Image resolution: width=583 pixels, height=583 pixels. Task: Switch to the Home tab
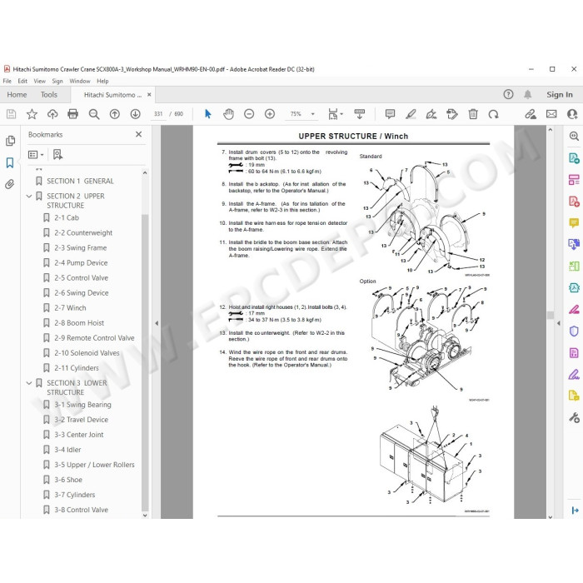click(17, 95)
